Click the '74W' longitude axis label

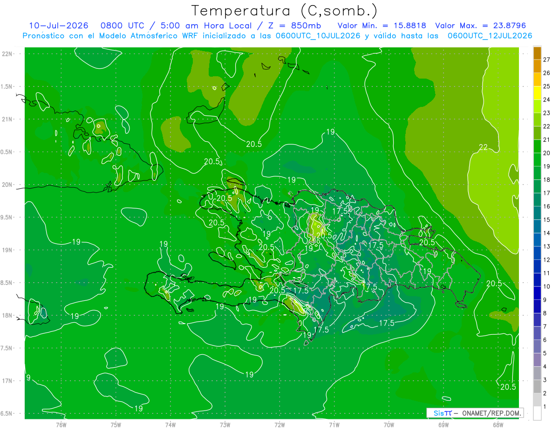pyautogui.click(x=170, y=425)
